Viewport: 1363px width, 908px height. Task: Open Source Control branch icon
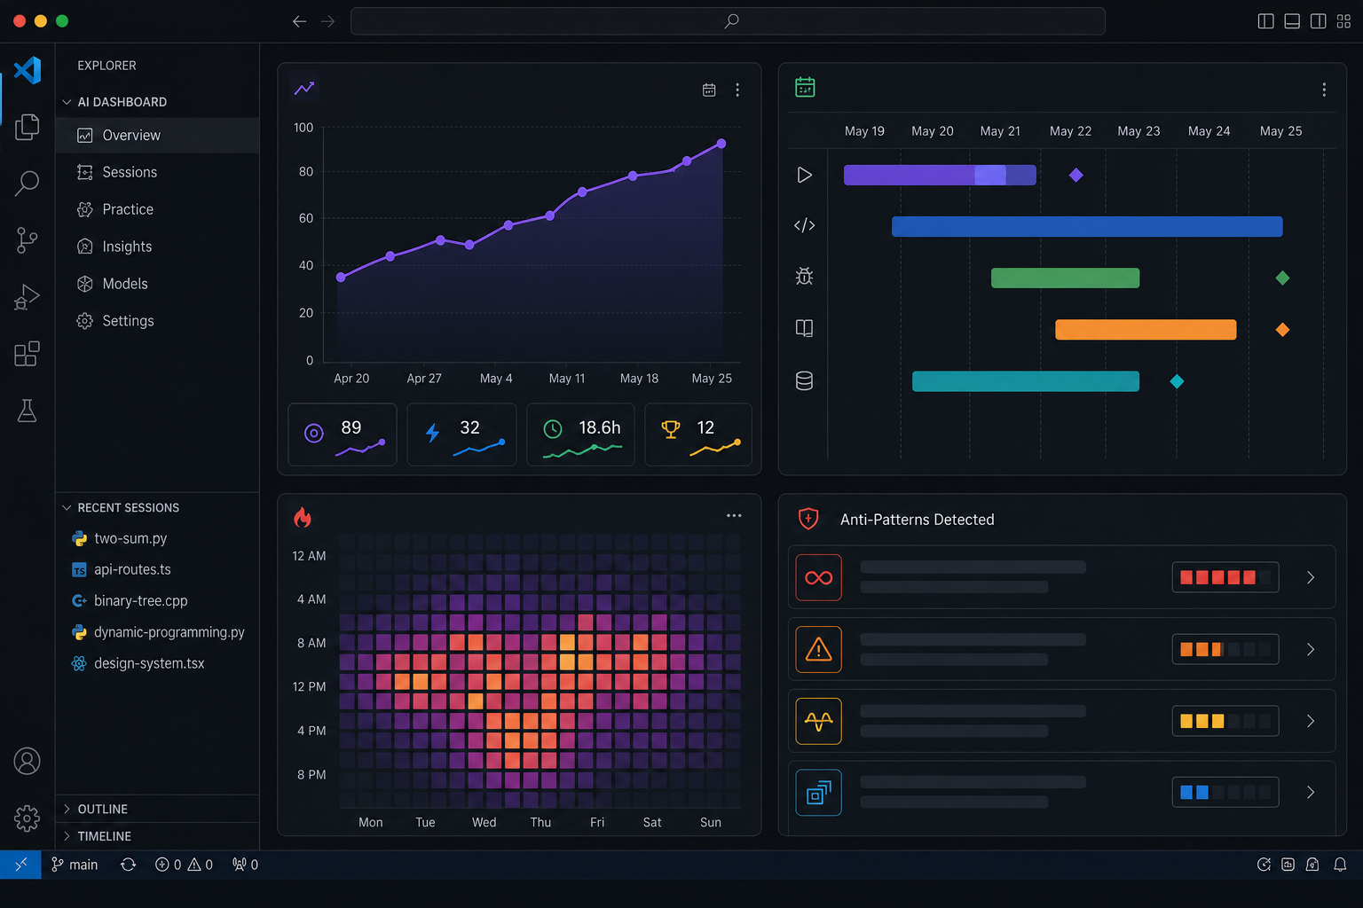point(28,240)
